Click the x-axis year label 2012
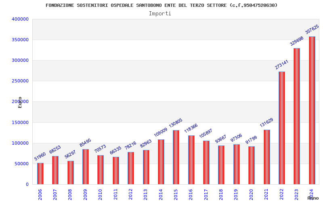 [130, 195]
